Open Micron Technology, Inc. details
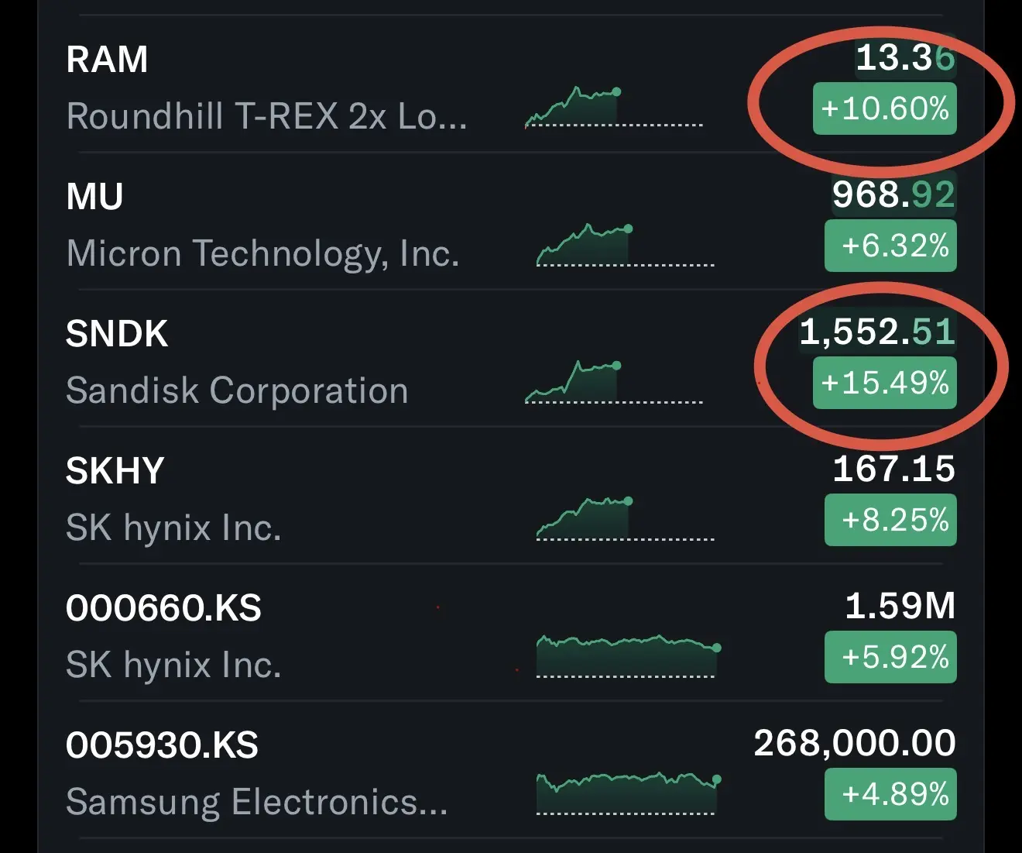Viewport: 1022px width, 853px height. (262, 253)
